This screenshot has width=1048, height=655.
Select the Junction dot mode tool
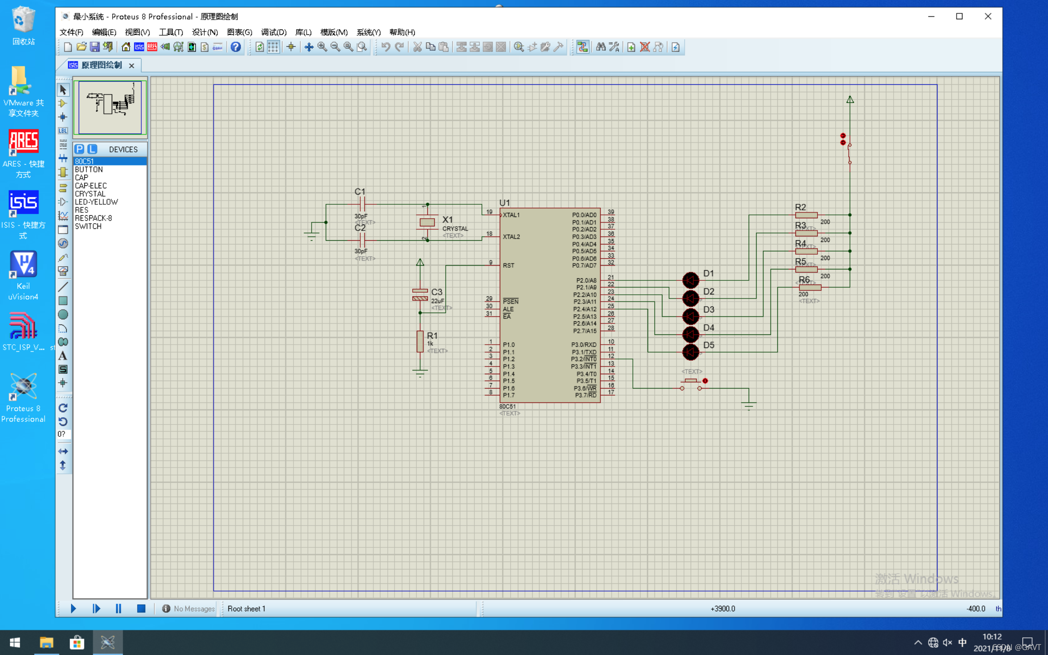point(63,117)
